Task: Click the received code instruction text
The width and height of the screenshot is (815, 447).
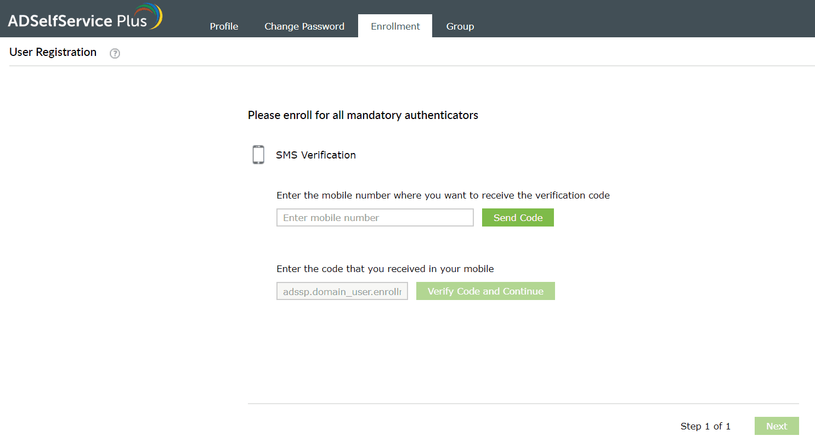Action: tap(385, 269)
